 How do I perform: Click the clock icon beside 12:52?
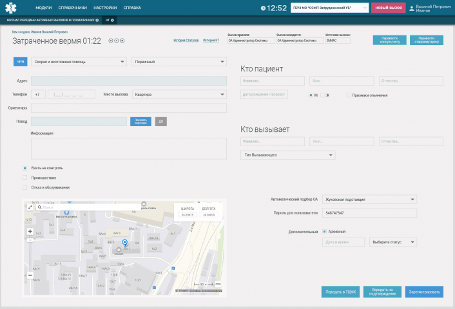pos(263,8)
